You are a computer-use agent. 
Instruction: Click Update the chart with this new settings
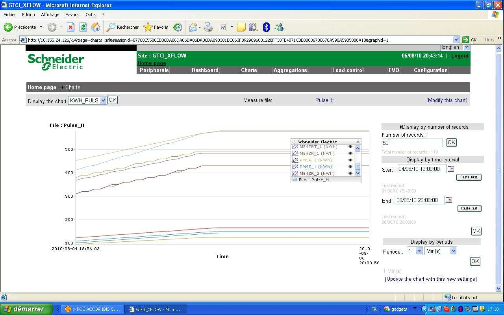431,279
